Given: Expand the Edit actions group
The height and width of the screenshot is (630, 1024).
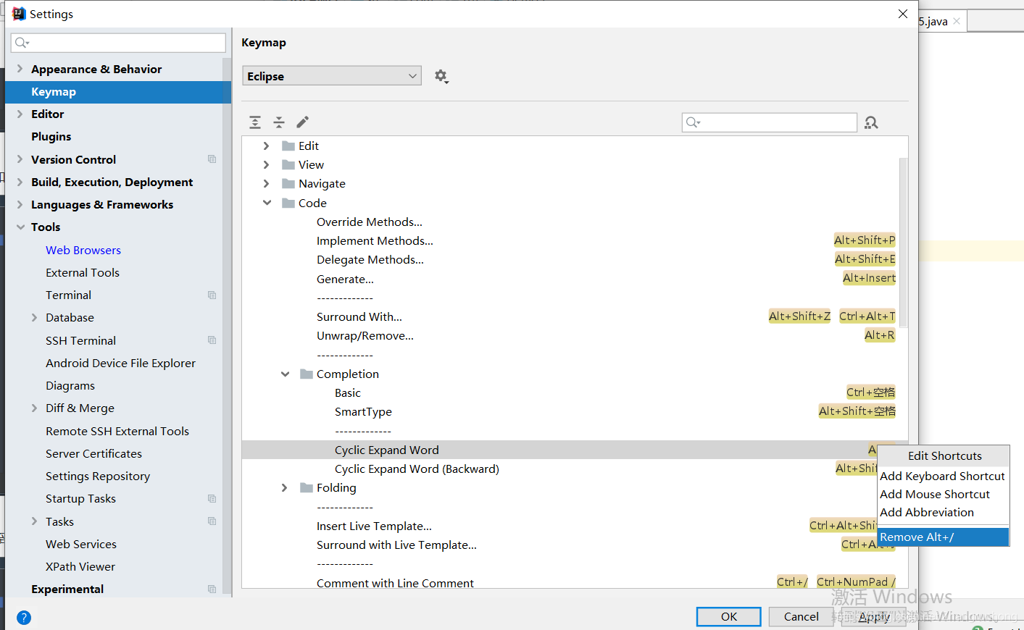Looking at the screenshot, I should click(x=266, y=146).
